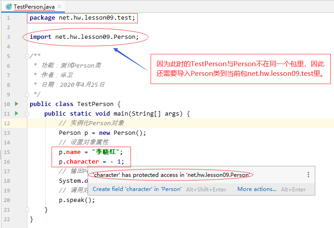Viewport: 334px width, 228px height.
Task: Close the TestPerson.java tab
Action: pos(59,6)
